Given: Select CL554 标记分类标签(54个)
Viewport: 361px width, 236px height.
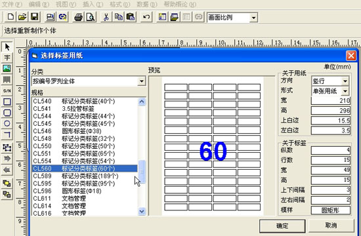Looking at the screenshot, I should coord(85,161).
